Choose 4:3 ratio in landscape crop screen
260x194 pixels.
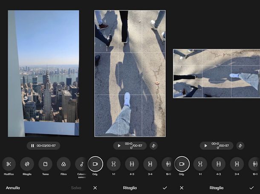(219, 164)
